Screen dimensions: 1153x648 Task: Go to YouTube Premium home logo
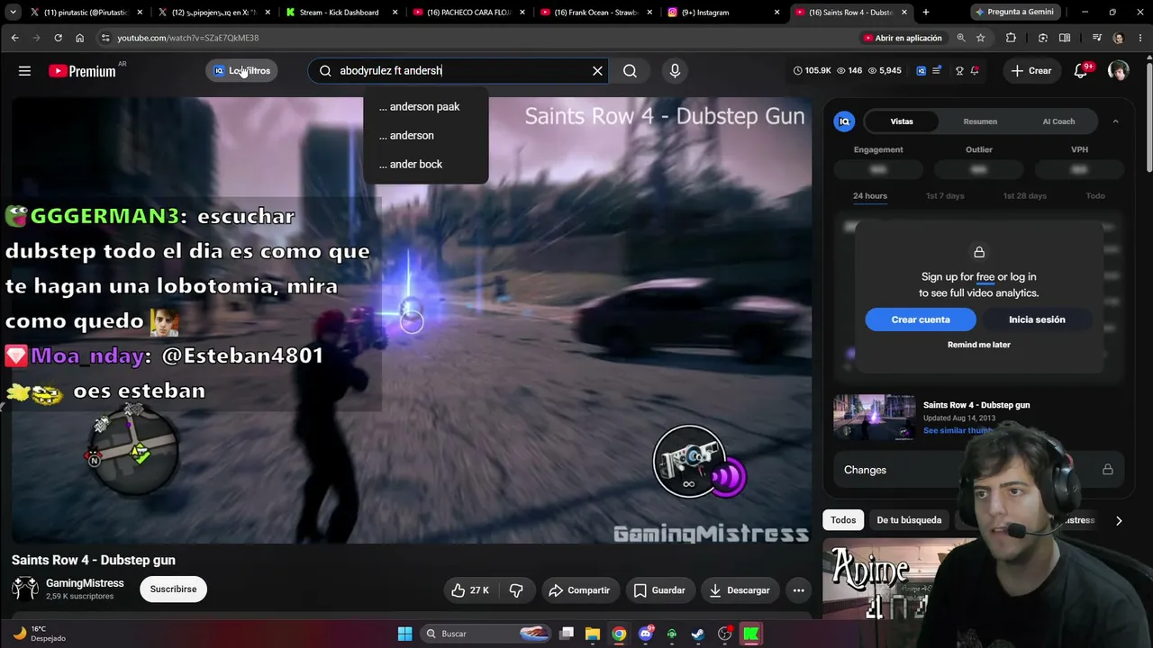(x=82, y=71)
